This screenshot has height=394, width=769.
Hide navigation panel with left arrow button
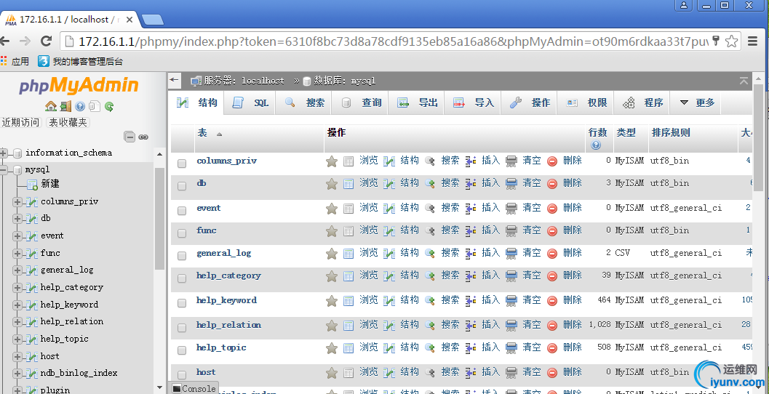(x=174, y=81)
